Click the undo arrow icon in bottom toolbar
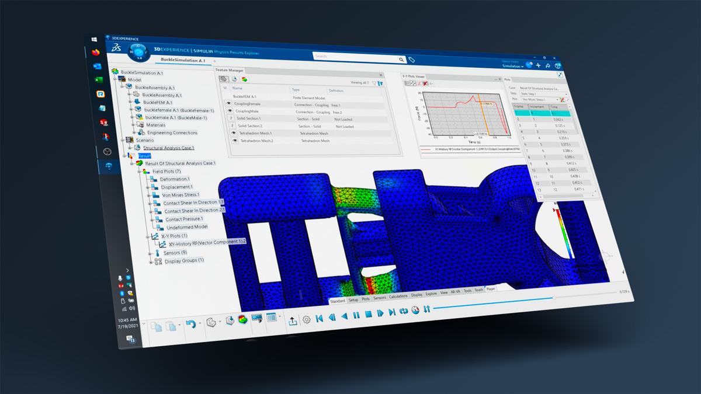 pyautogui.click(x=191, y=324)
